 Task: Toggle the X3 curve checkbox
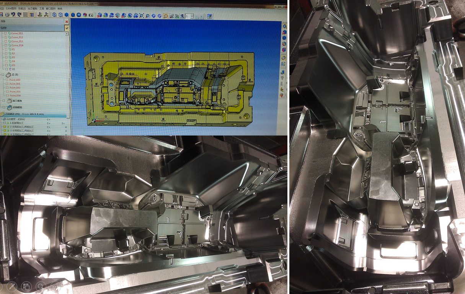coord(5,57)
